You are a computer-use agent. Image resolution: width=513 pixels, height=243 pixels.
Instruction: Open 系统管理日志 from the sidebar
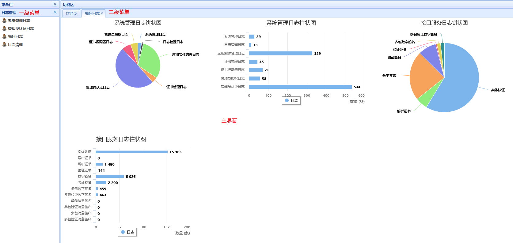(19, 21)
